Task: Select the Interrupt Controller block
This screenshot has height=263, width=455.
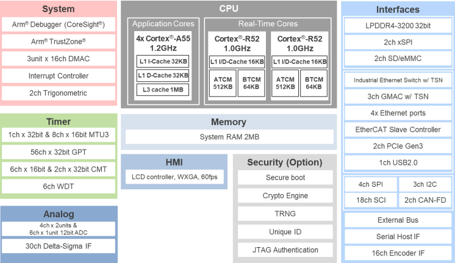Action: click(x=58, y=76)
